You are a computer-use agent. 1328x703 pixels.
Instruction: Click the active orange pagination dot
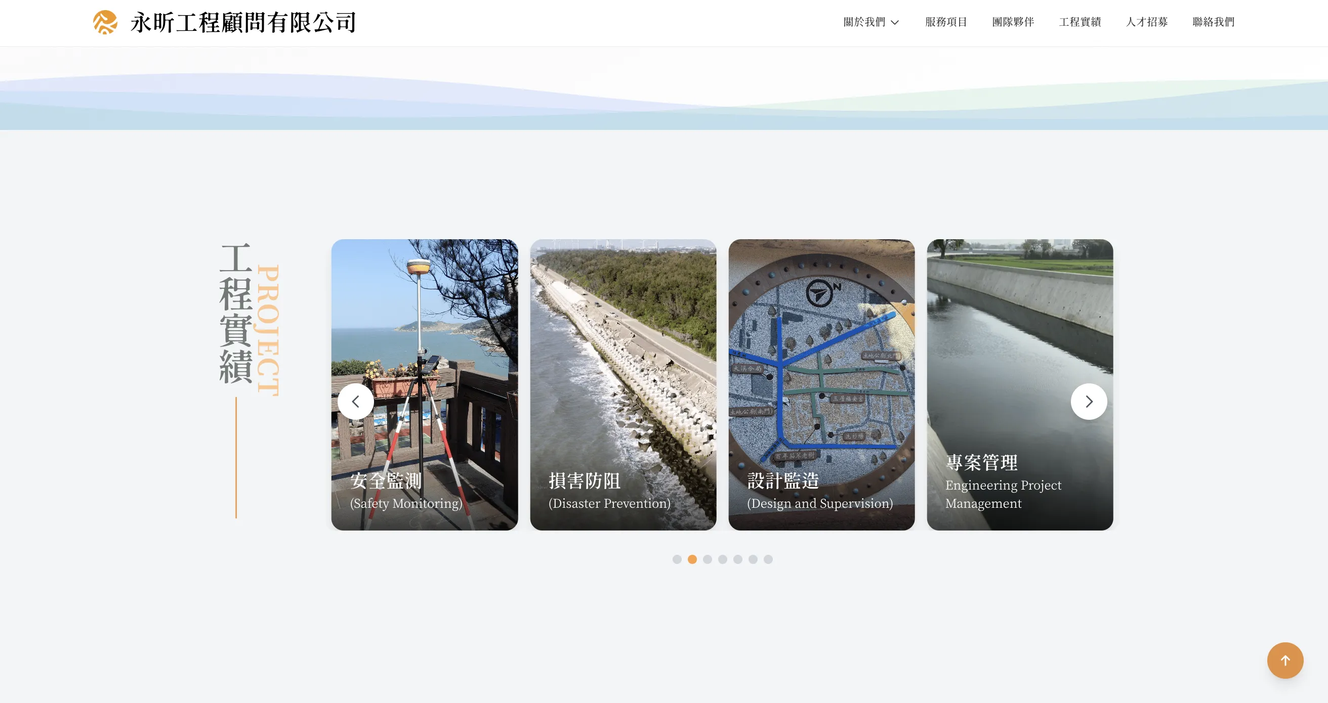pos(692,559)
